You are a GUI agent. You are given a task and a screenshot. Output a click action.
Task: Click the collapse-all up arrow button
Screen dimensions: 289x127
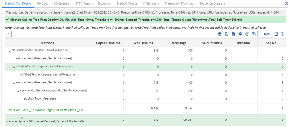[8, 34]
